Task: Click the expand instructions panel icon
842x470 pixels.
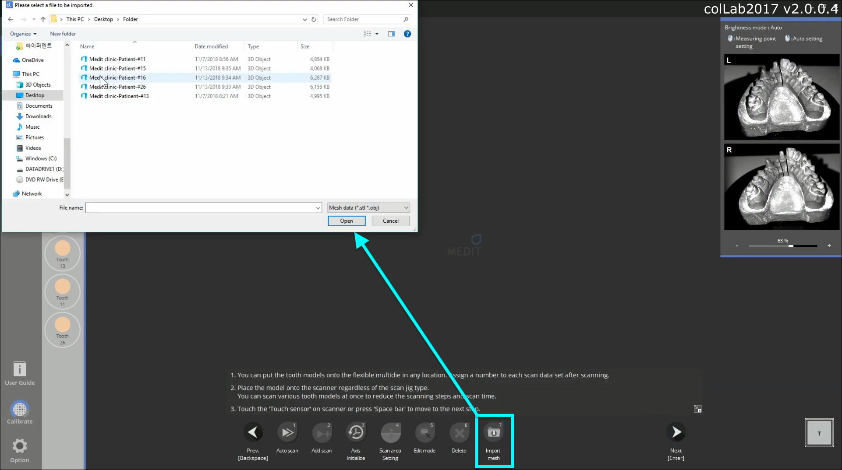Action: pos(697,409)
